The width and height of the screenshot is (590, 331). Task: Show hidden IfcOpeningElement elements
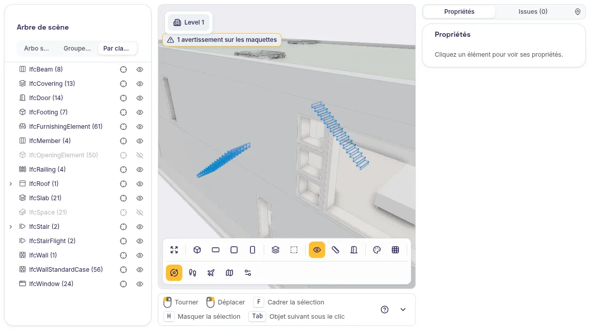tap(140, 155)
